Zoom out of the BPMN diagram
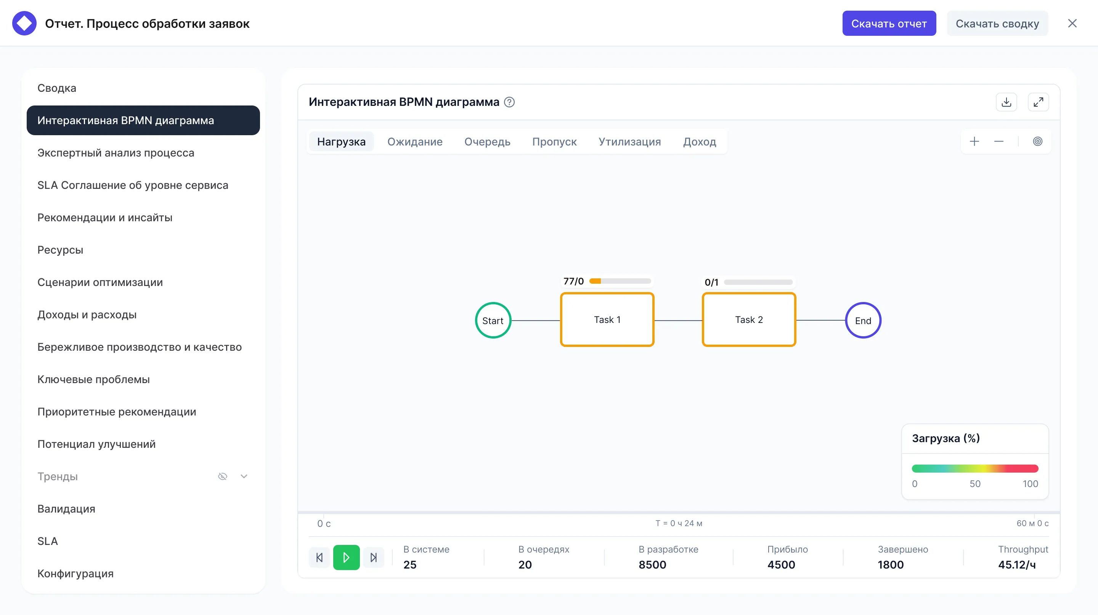This screenshot has height=615, width=1098. 999,141
